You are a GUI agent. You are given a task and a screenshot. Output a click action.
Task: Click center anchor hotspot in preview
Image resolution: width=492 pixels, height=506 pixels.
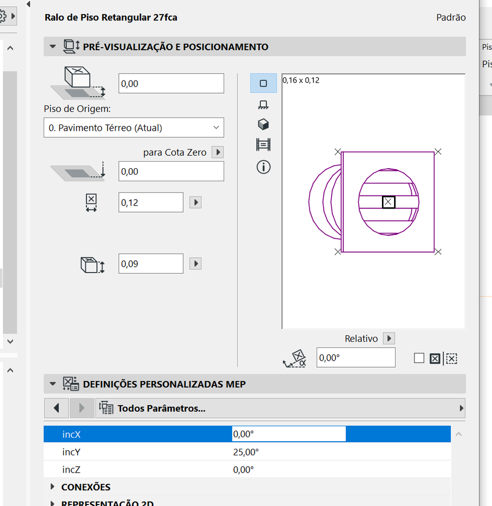pos(389,202)
